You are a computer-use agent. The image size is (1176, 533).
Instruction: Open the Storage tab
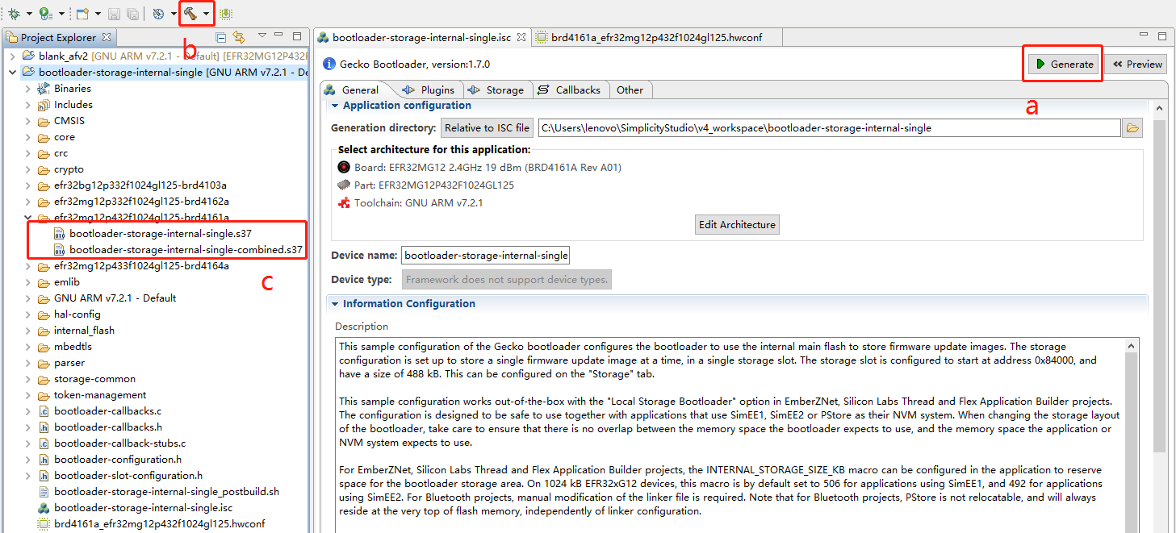coord(496,90)
